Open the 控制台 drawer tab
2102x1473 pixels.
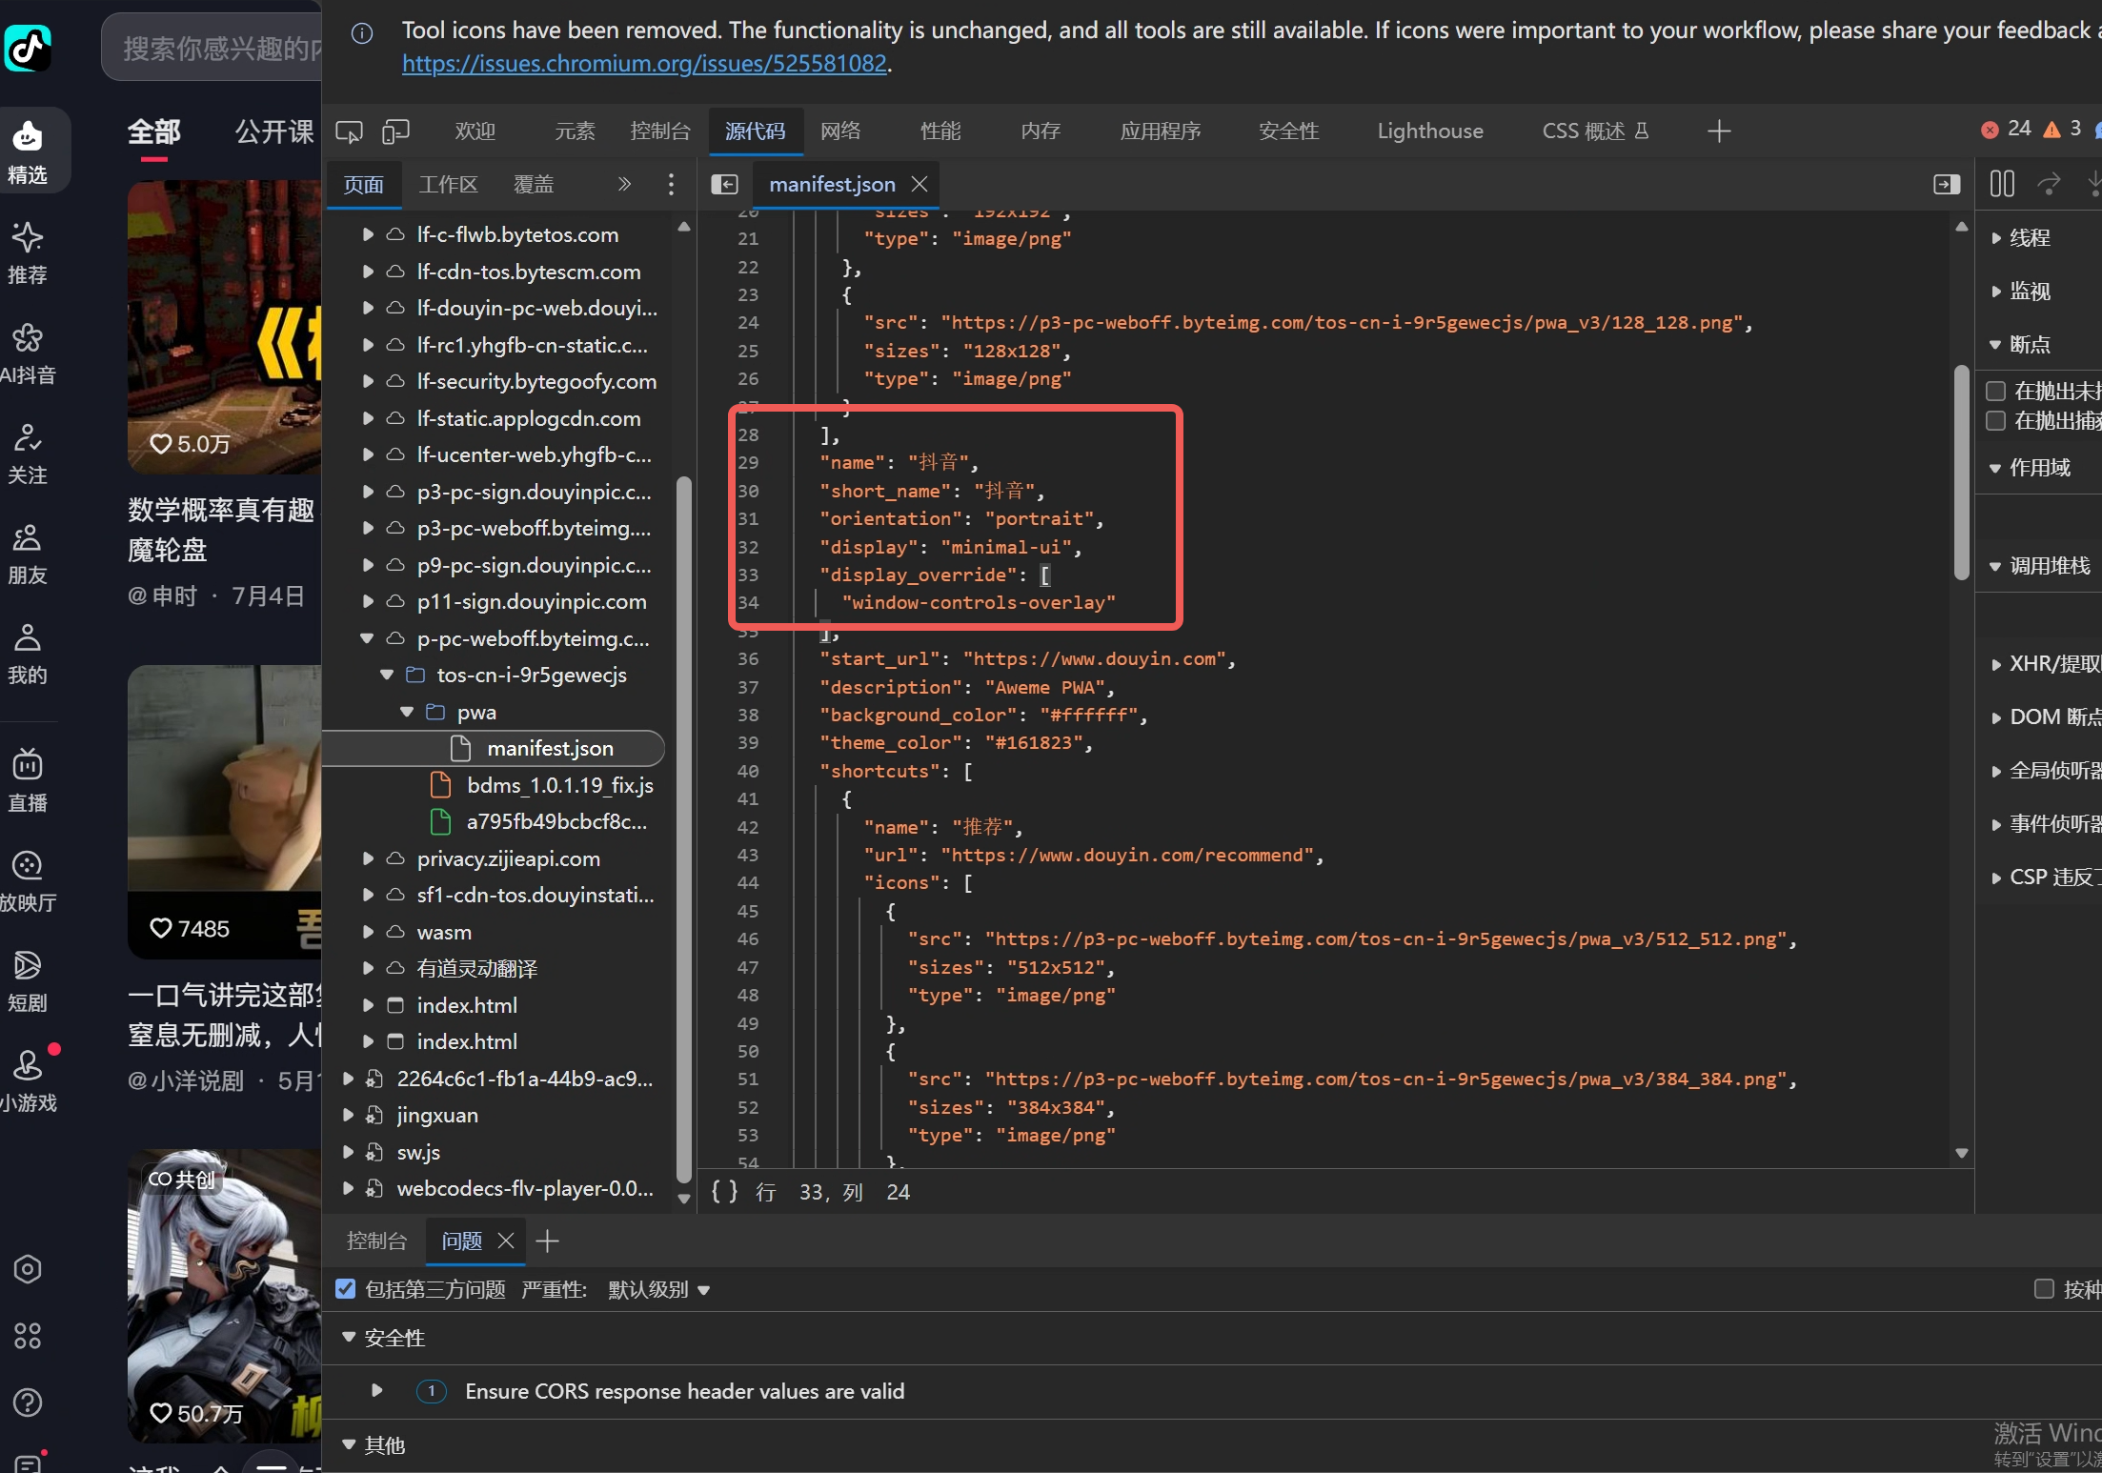[x=376, y=1241]
